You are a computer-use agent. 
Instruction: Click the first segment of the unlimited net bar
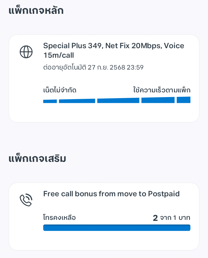(x=50, y=101)
